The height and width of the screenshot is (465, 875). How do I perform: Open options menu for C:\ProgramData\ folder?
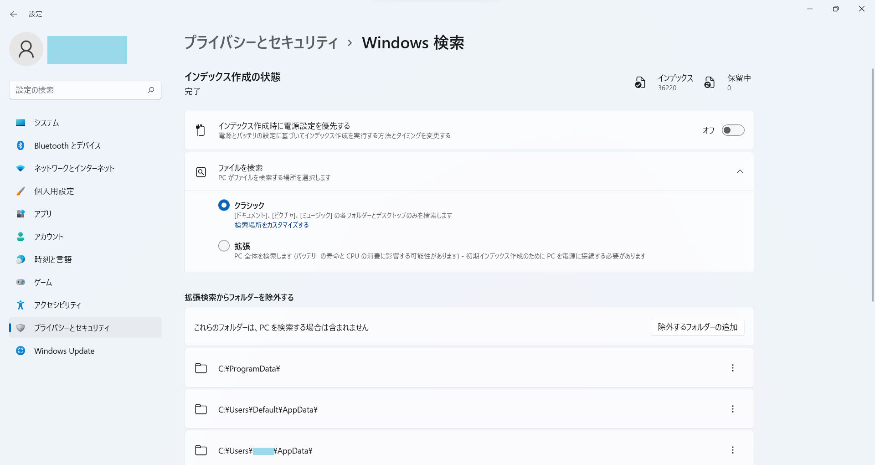tap(732, 368)
